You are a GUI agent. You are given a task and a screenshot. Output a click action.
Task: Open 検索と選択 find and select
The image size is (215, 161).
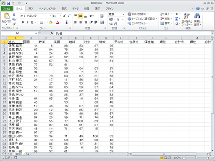(x=197, y=19)
